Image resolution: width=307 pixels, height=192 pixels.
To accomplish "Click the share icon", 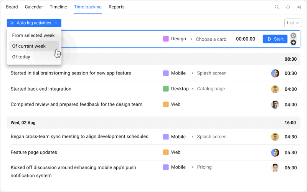I will coord(299,7).
